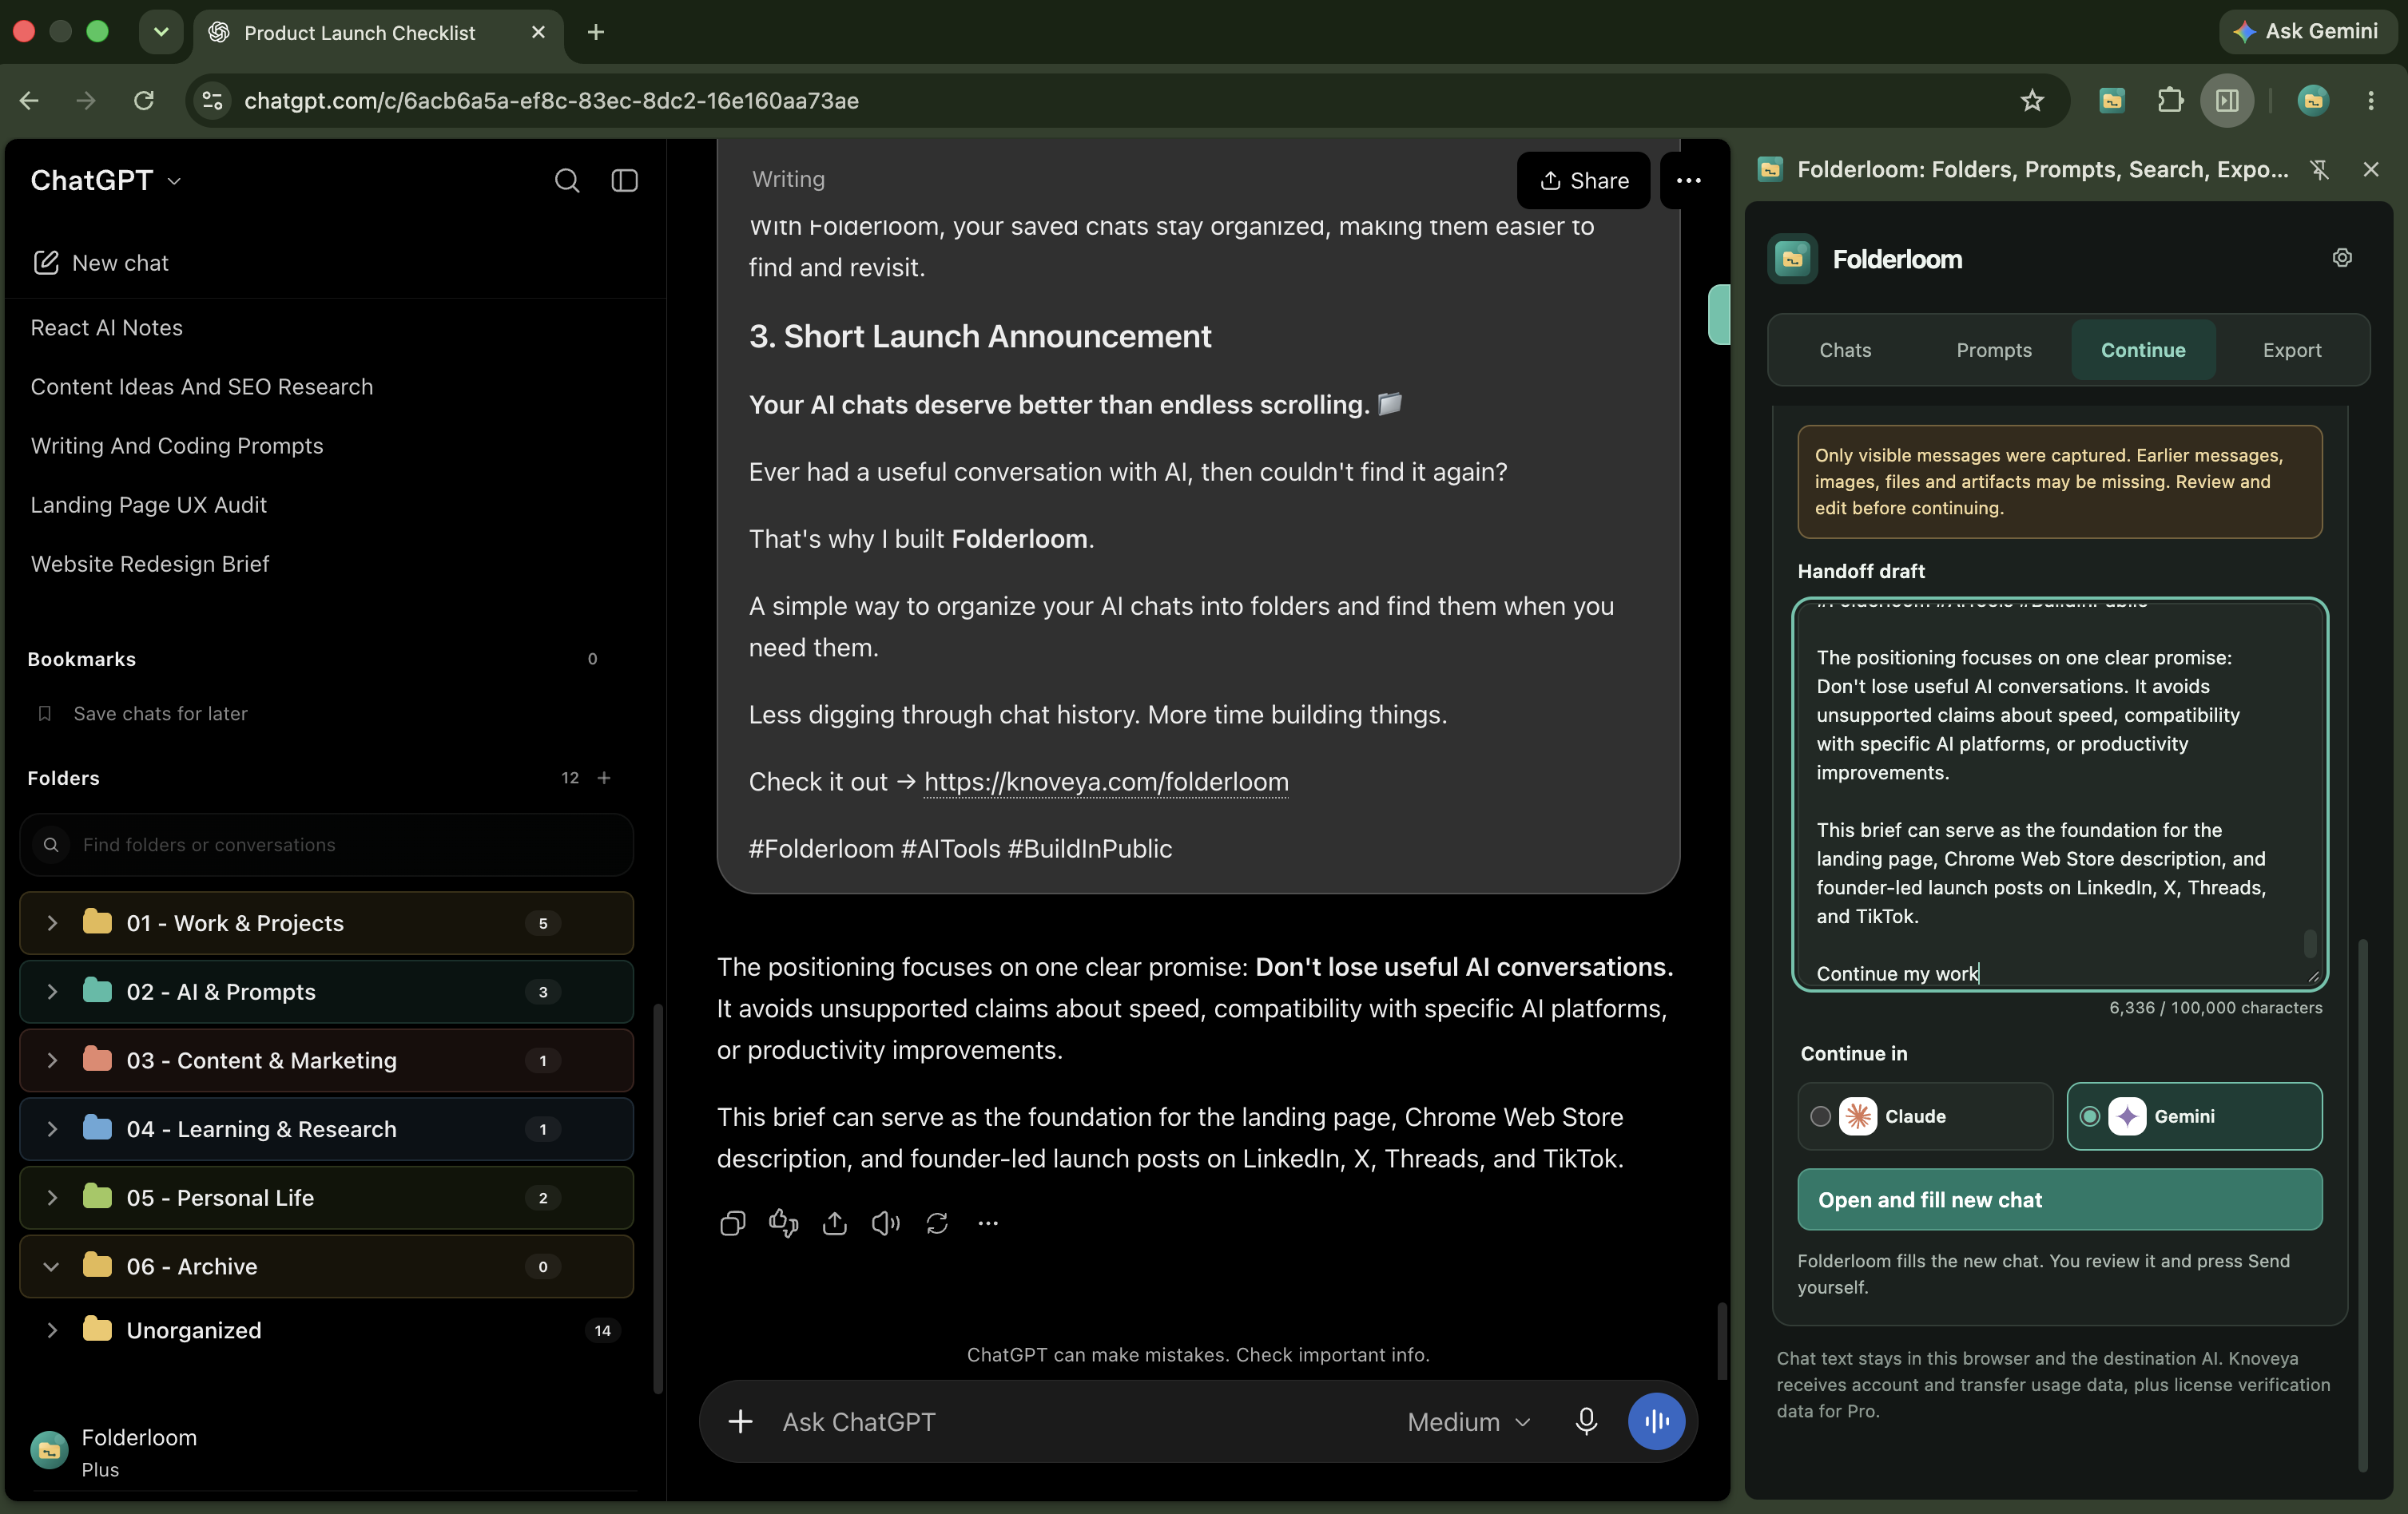The image size is (2408, 1514).
Task: Regenerate the response
Action: 937,1223
